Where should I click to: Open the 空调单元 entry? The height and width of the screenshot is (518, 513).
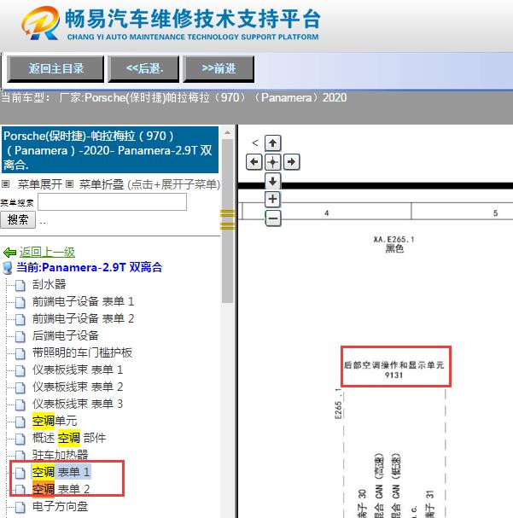[55, 422]
